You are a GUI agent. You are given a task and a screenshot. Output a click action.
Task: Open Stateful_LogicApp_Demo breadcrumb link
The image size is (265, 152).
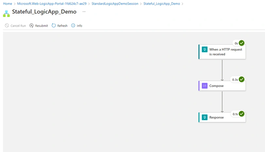coord(162,4)
